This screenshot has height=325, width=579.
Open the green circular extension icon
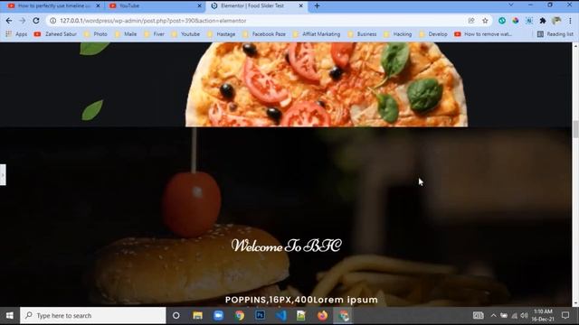502,21
